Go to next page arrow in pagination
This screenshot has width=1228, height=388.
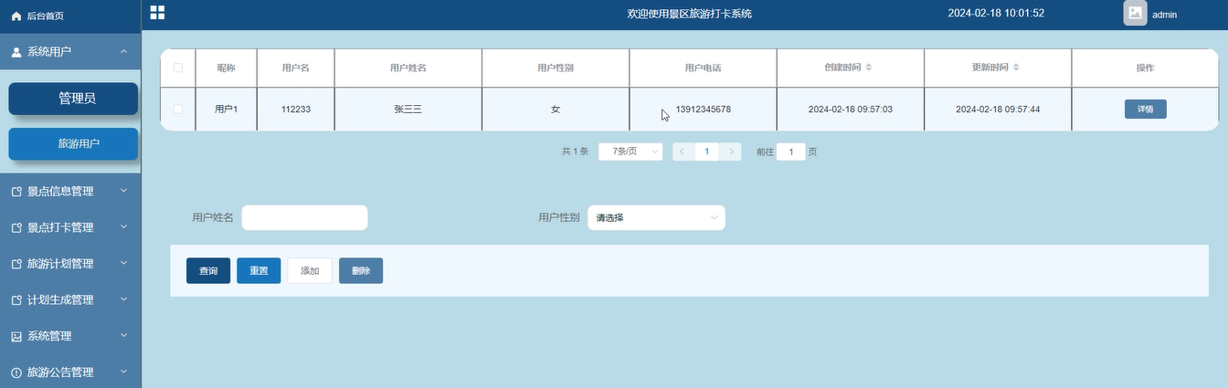coord(730,152)
